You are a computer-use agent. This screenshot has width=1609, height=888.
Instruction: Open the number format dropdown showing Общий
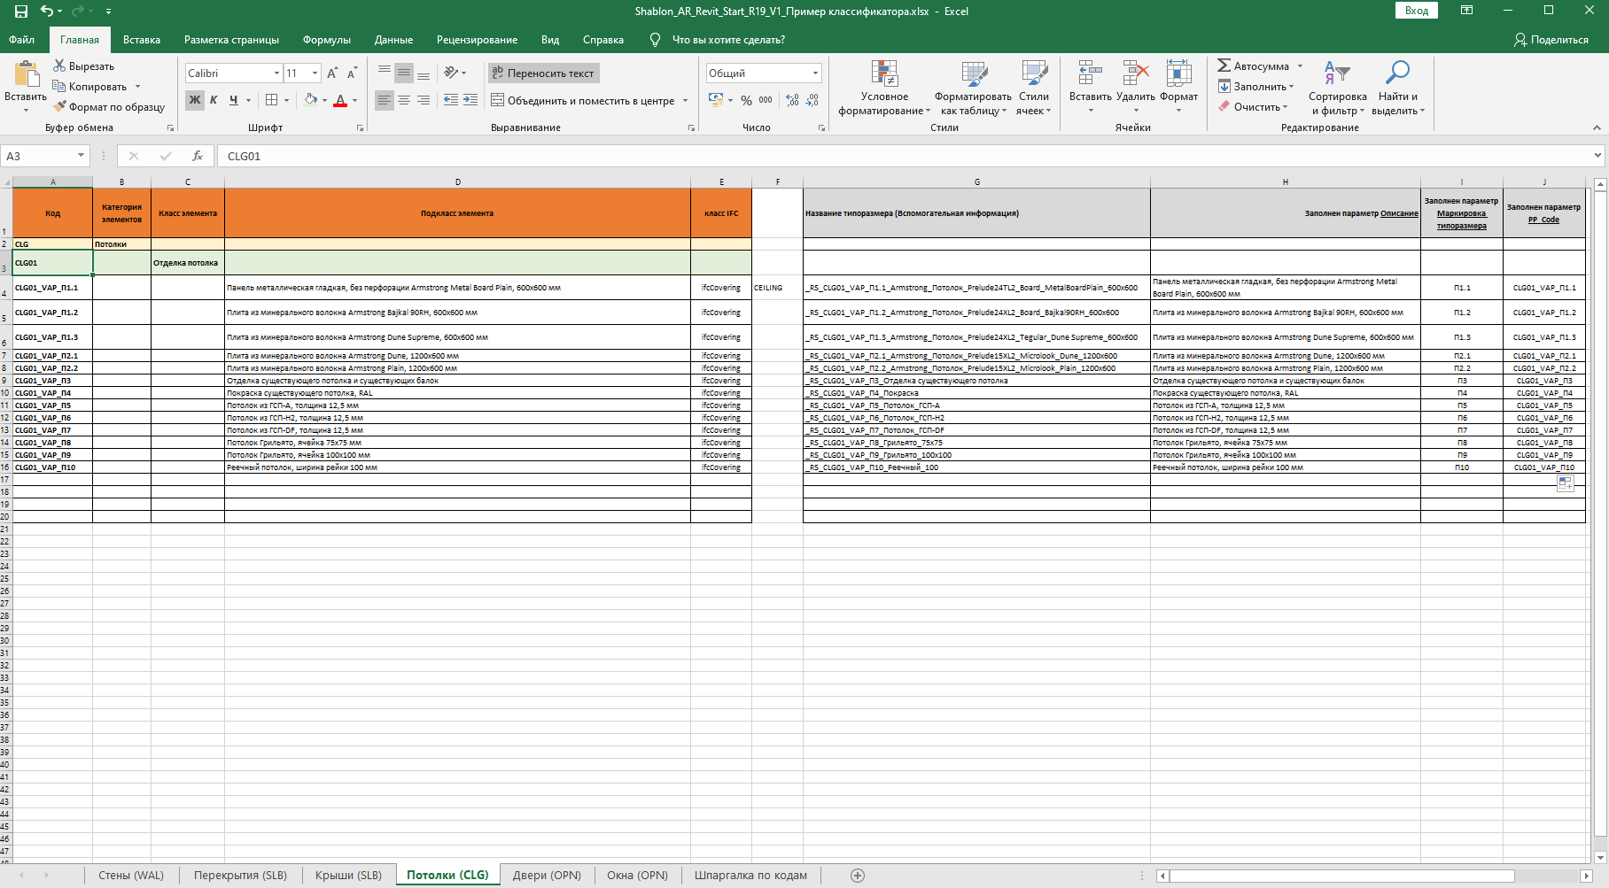click(x=815, y=73)
